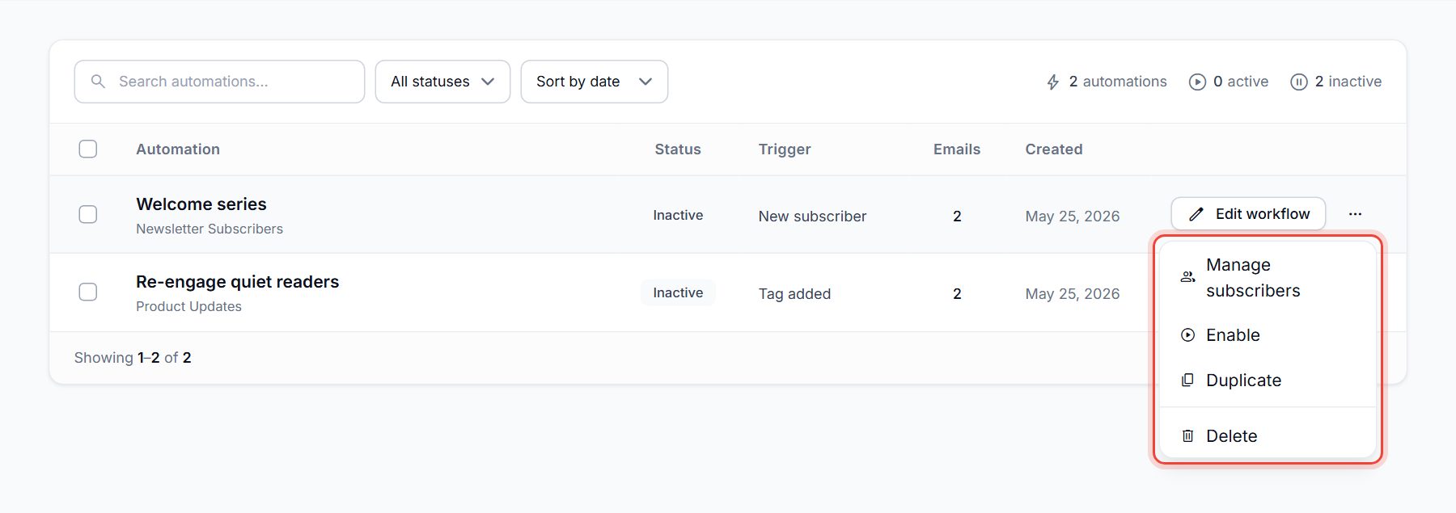Click the search magnifier icon
The width and height of the screenshot is (1456, 513).
98,82
